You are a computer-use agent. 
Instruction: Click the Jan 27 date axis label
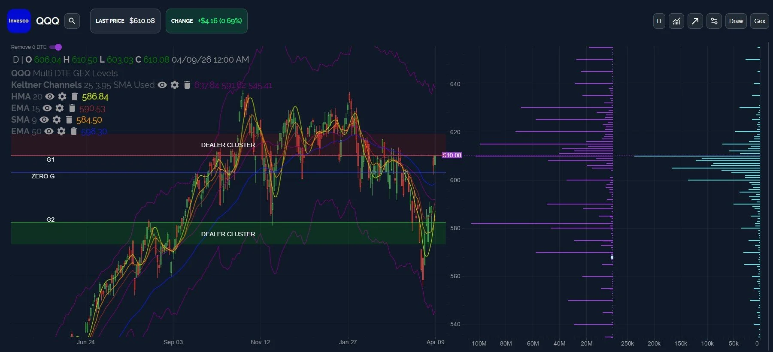point(348,342)
